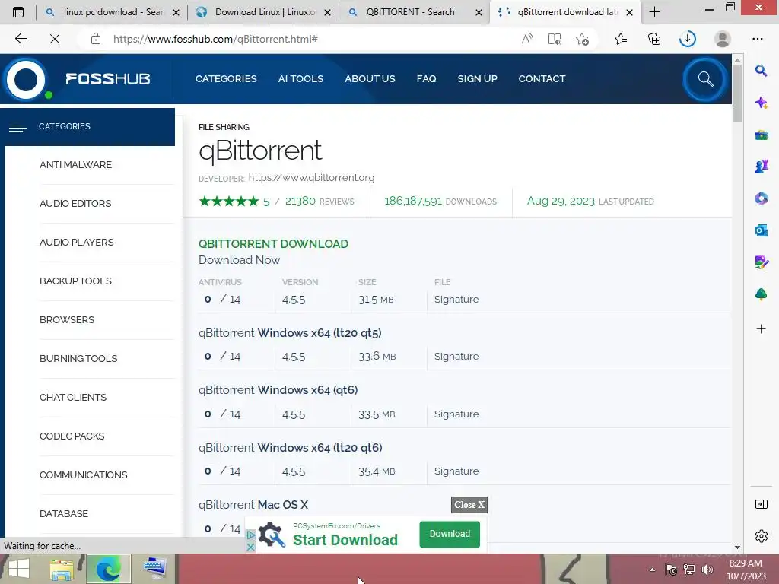The image size is (779, 584).
Task: Select the CHAT CLIENTS category
Action: (x=73, y=397)
